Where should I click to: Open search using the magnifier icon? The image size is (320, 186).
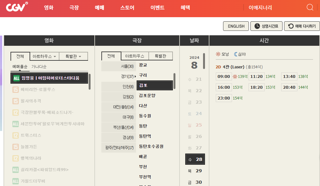pos(310,7)
